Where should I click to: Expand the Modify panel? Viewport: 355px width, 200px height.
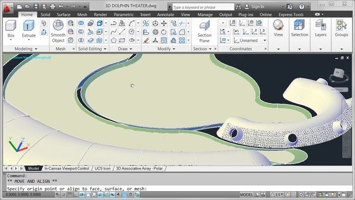pyautogui.click(x=166, y=49)
